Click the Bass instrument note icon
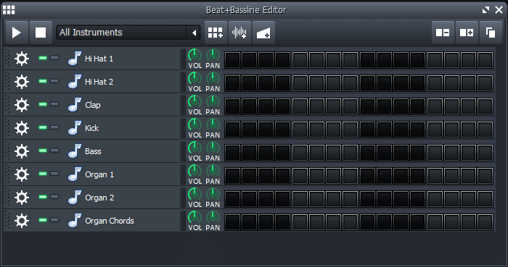 (x=75, y=151)
